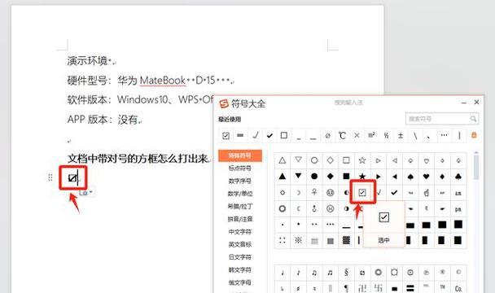Image resolution: width=495 pixels, height=293 pixels.
Task: Insert the female ♀ symbol
Action: coord(314,193)
